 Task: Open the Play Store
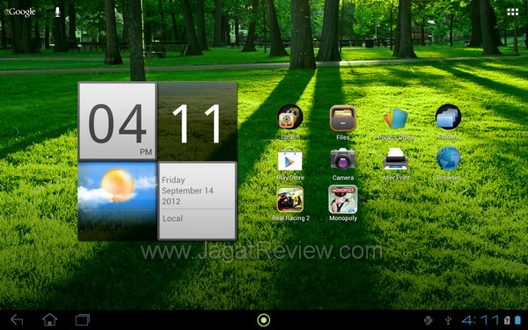point(290,159)
